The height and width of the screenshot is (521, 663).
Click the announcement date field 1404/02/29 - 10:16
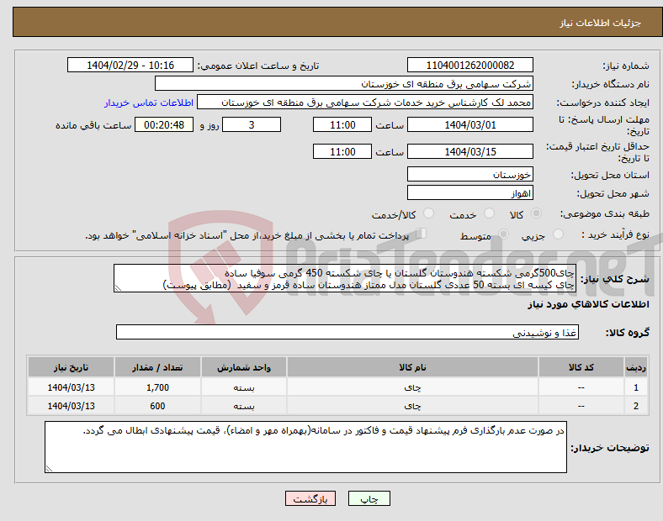(x=130, y=65)
